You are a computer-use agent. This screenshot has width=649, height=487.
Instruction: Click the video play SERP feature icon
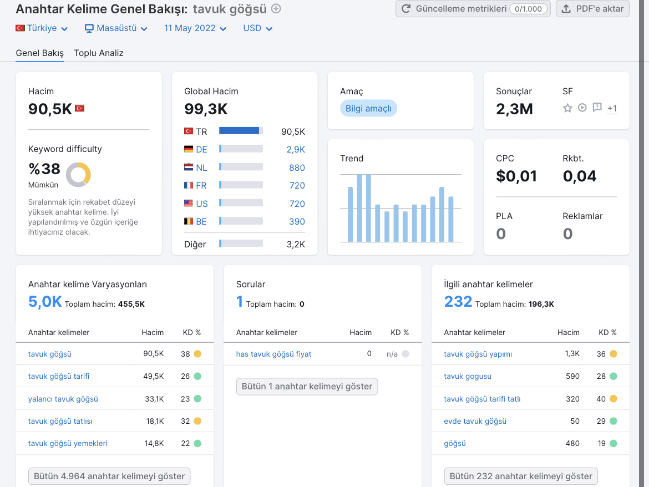[582, 108]
